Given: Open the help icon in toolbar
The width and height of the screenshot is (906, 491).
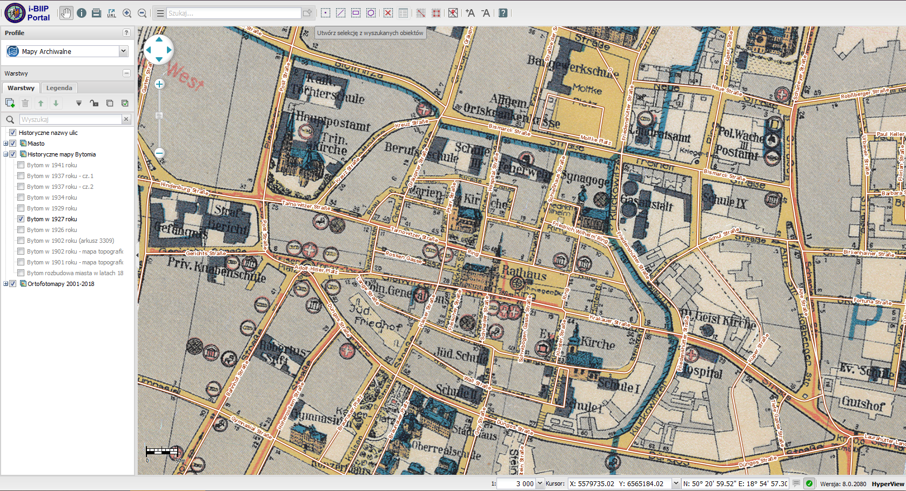Looking at the screenshot, I should [503, 13].
